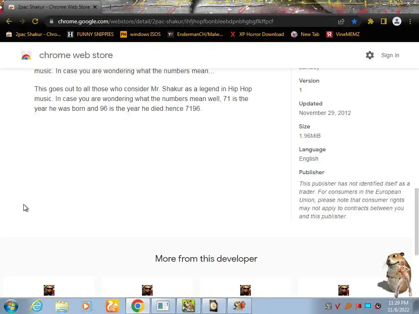Reload the current page
This screenshot has height=314, width=419.
[35, 21]
